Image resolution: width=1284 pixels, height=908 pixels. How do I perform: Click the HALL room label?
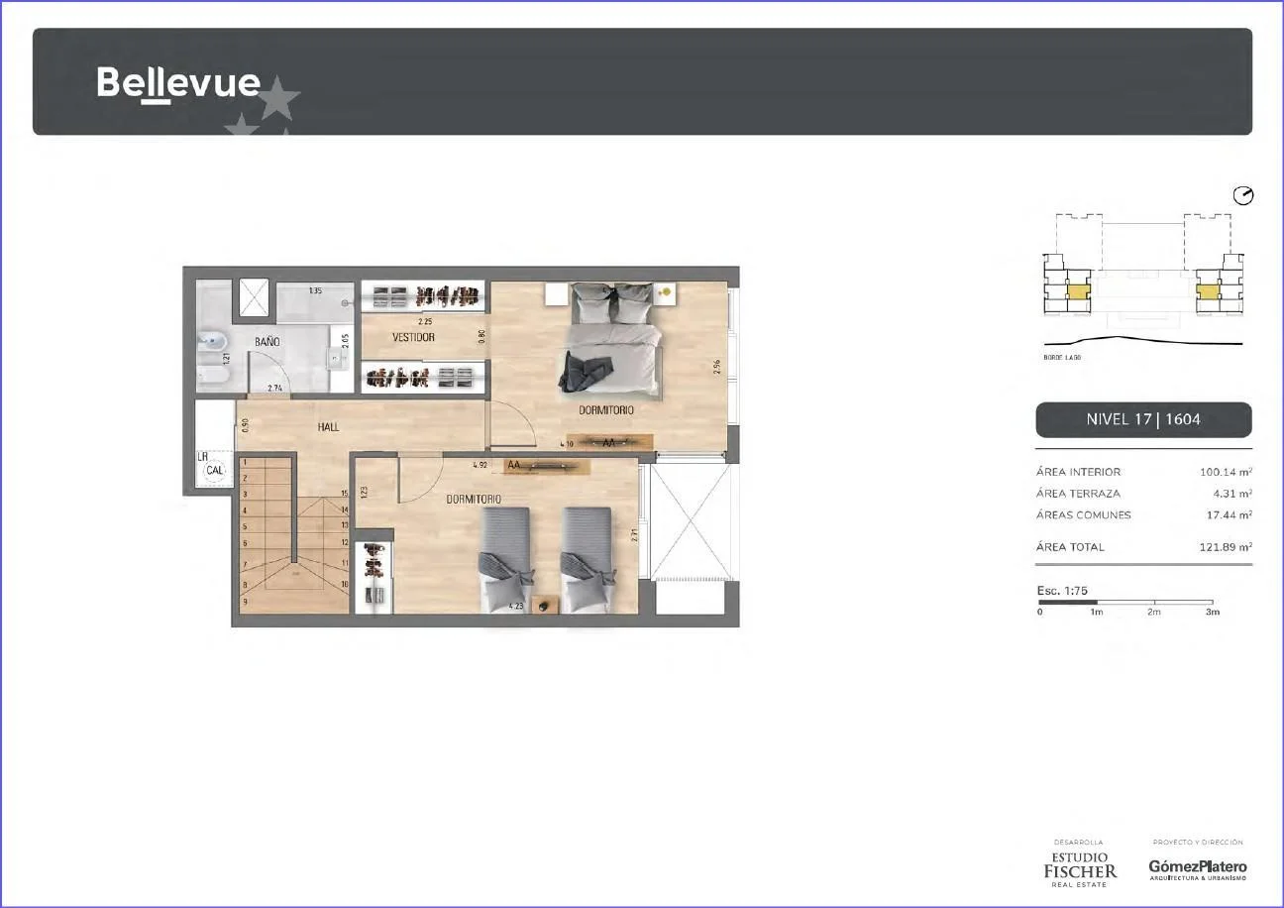(328, 427)
